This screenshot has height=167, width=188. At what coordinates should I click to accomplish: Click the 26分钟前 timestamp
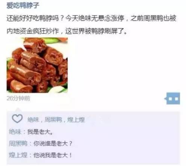18,98
